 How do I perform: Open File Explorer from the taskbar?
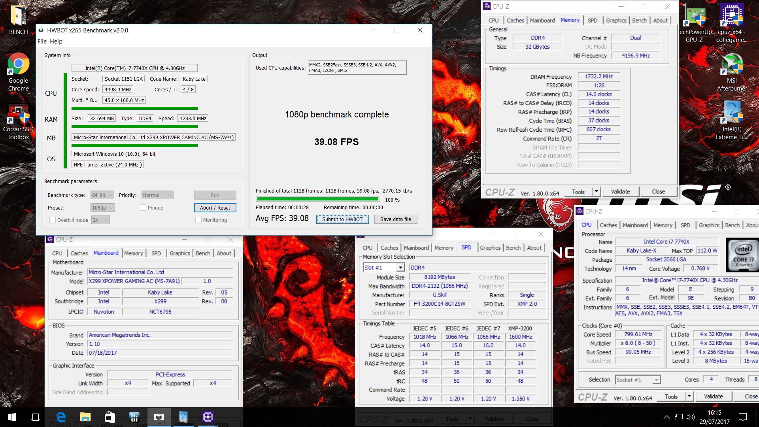(x=85, y=417)
